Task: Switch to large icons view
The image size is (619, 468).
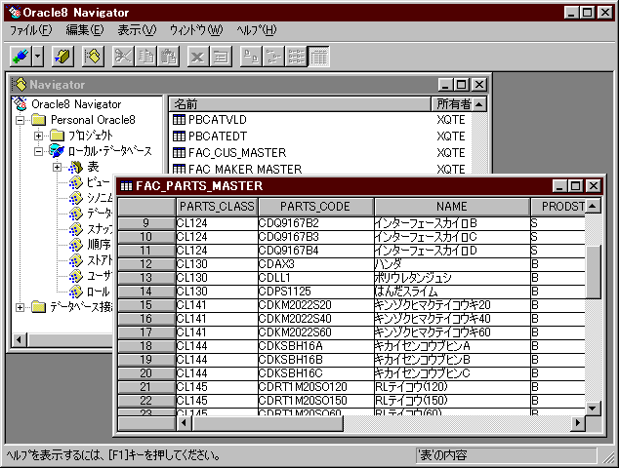Action: pyautogui.click(x=251, y=57)
